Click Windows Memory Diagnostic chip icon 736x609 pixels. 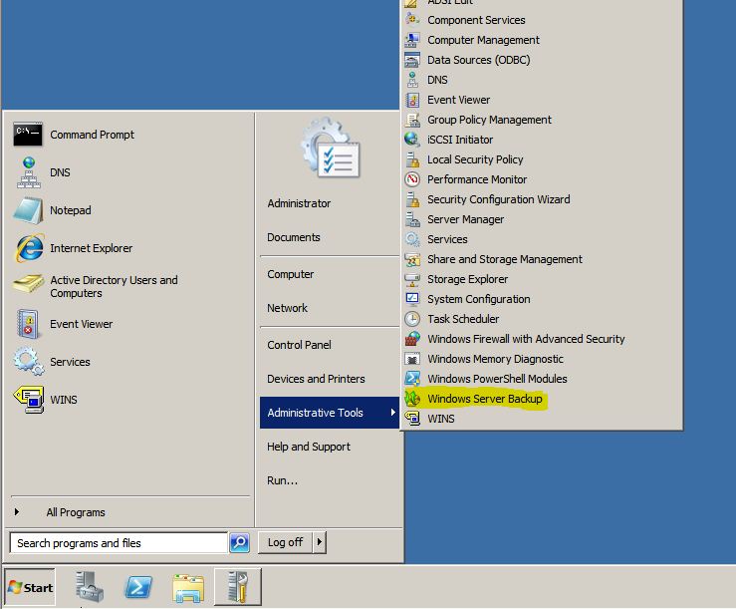pyautogui.click(x=412, y=359)
